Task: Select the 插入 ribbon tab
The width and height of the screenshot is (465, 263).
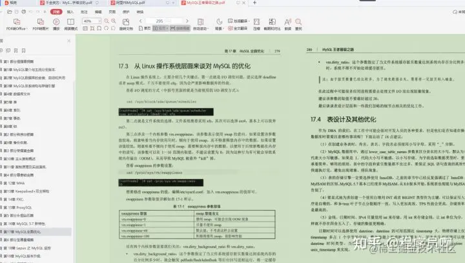Action: (70, 12)
